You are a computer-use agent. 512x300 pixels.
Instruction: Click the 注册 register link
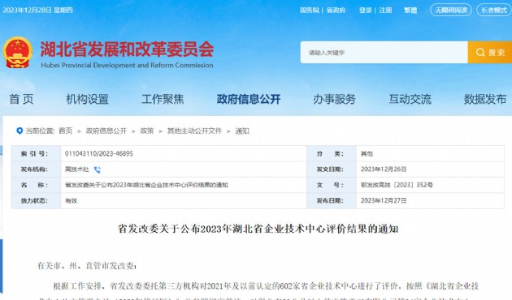click(x=385, y=10)
